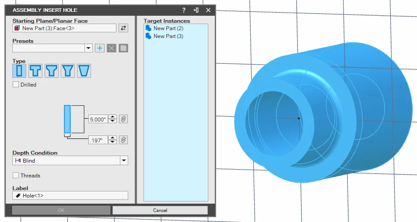Click the OK button
This screenshot has height=222, width=417.
tap(61, 210)
